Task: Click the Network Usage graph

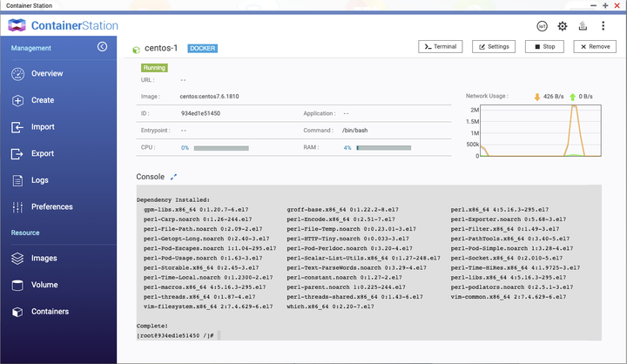Action: pos(540,131)
